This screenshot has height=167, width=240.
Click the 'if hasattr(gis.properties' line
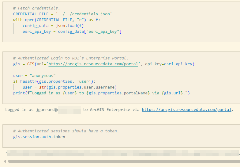(x=54, y=82)
